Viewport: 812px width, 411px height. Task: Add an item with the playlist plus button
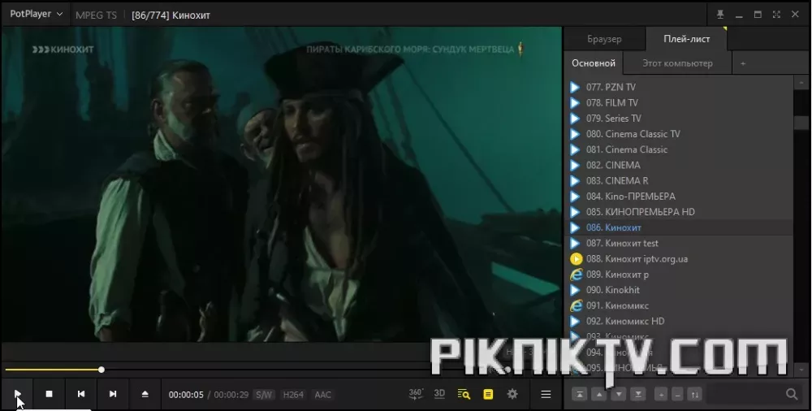point(661,395)
